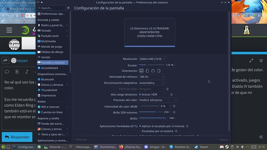Show hidden tray icons arrow
The width and height of the screenshot is (267, 150).
pos(248,147)
